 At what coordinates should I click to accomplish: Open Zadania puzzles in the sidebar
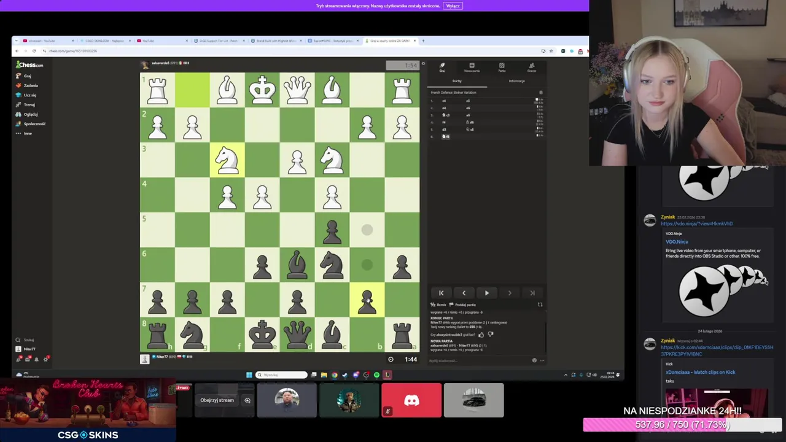coord(27,85)
